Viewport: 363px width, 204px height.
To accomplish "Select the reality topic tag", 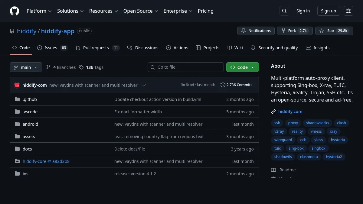I will pos(297,131).
